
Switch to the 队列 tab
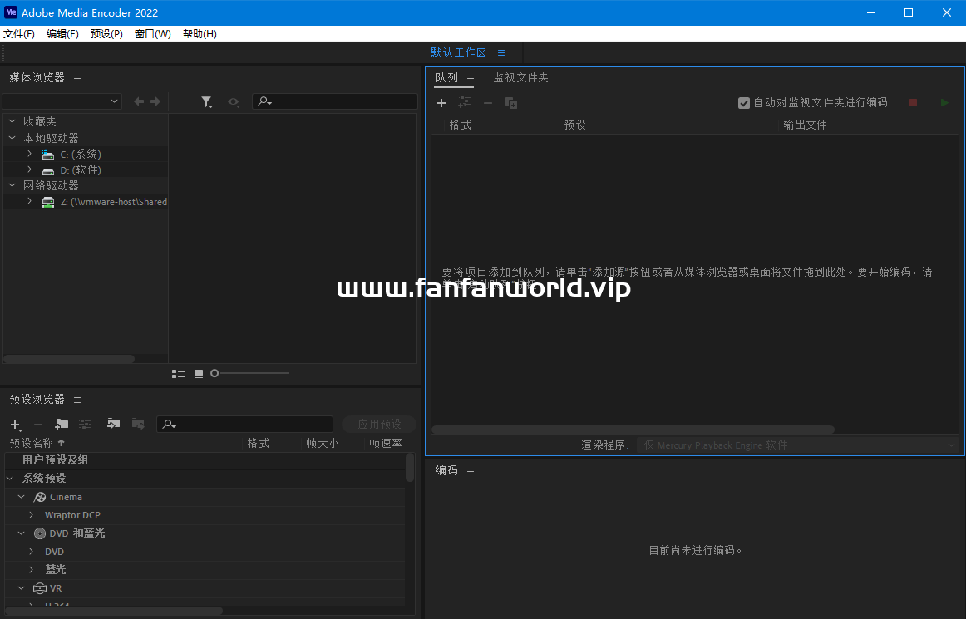446,77
